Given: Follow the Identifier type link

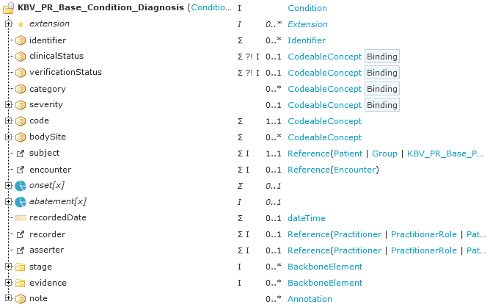Looking at the screenshot, I should [307, 40].
